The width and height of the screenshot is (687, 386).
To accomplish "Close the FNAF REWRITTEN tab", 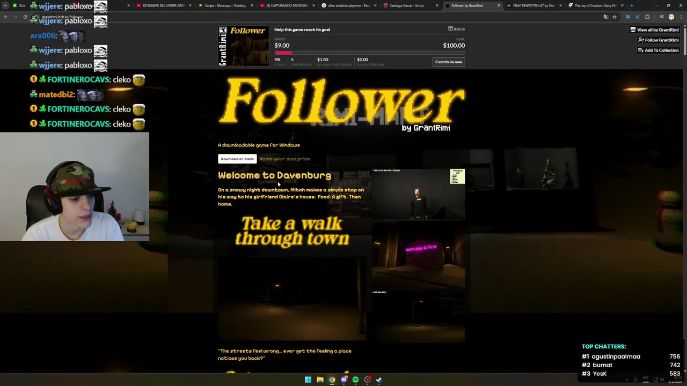I will tap(560, 5).
